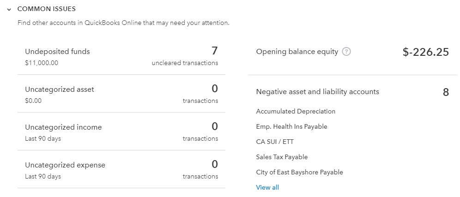The image size is (460, 197).
Task: Open the Undeposited funds row
Action: (121, 56)
